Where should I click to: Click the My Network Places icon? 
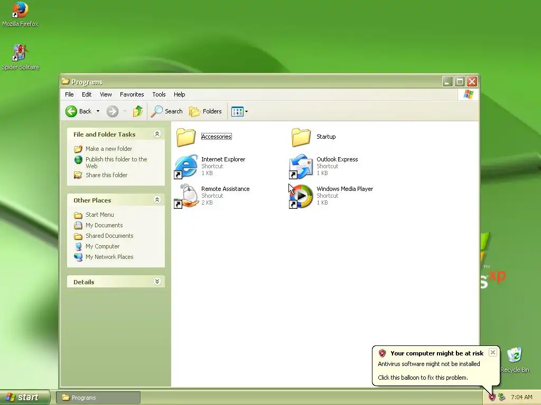click(78, 257)
